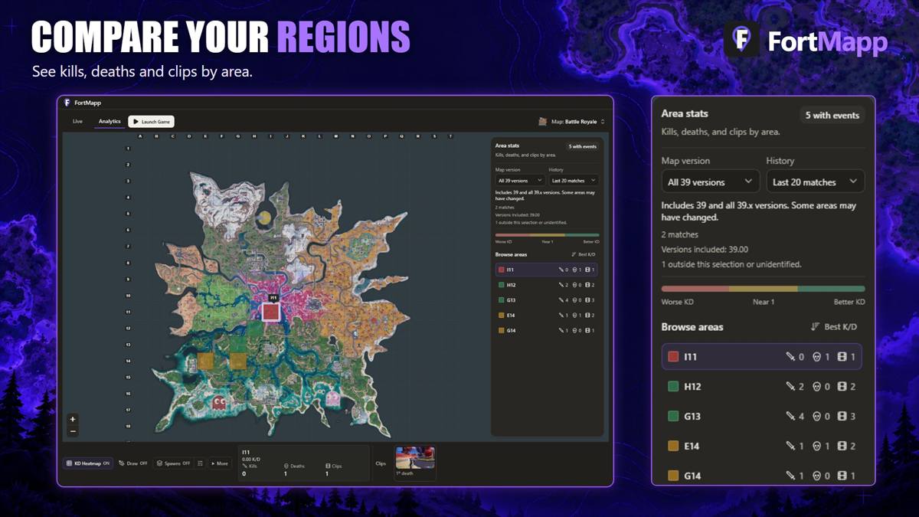Click 5 with events badge in enlarged panel
The width and height of the screenshot is (919, 517).
[x=832, y=115]
